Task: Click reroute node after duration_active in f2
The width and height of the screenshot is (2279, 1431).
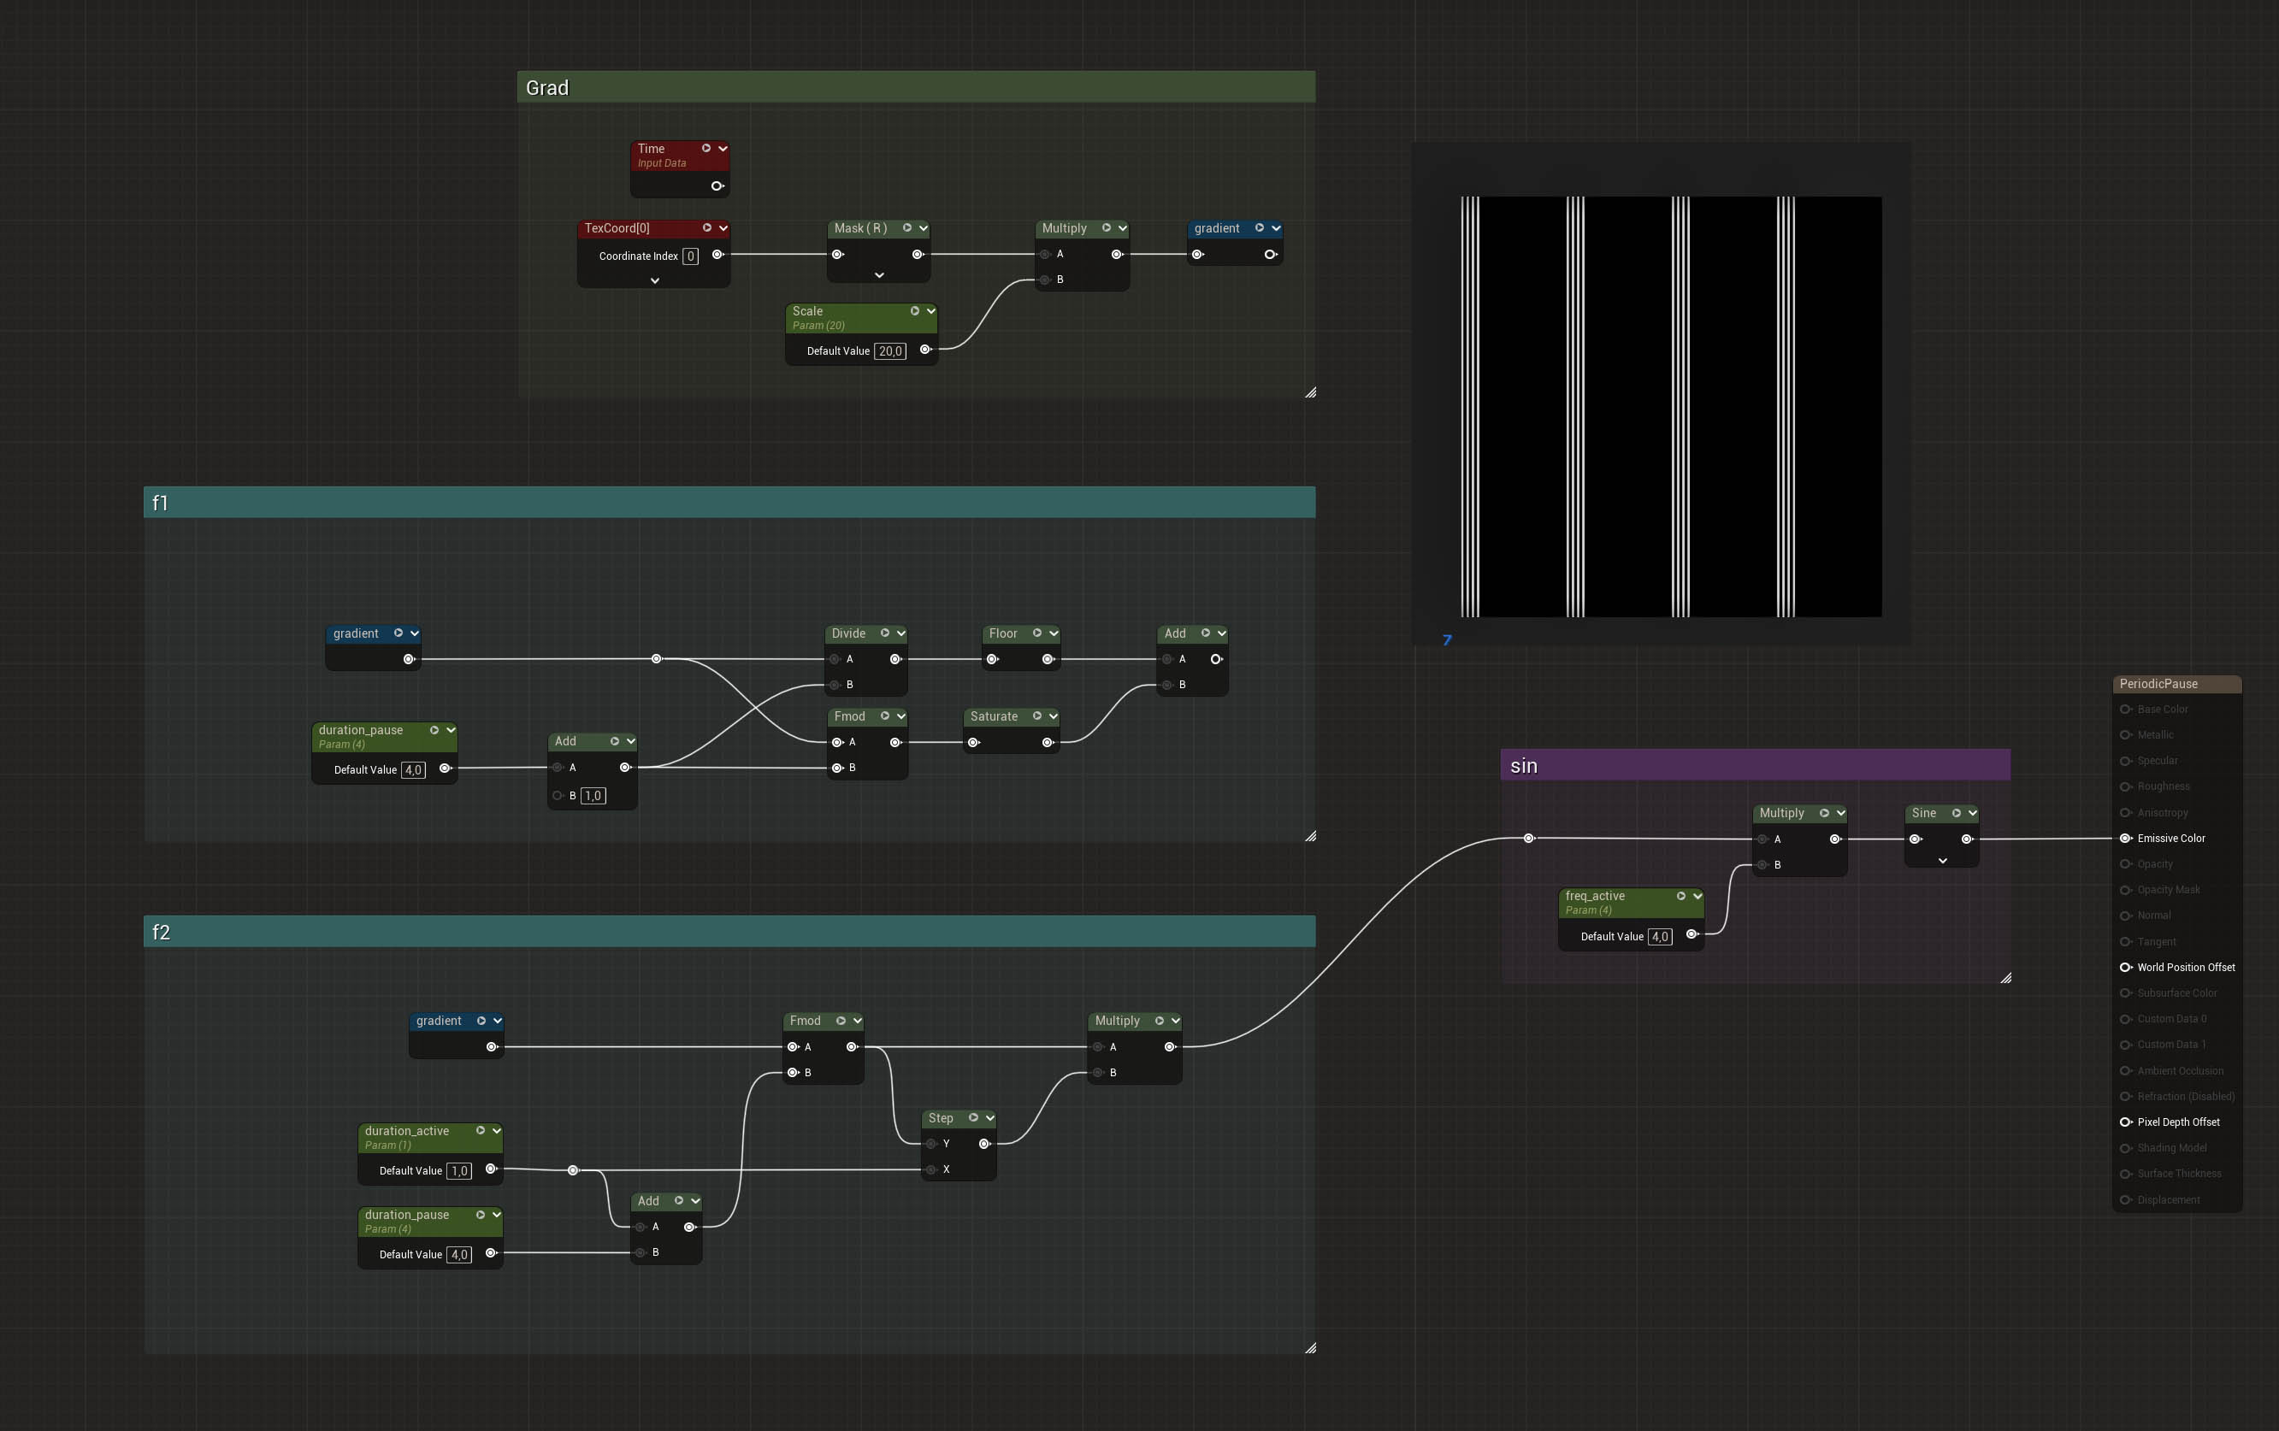Action: pos(573,1171)
